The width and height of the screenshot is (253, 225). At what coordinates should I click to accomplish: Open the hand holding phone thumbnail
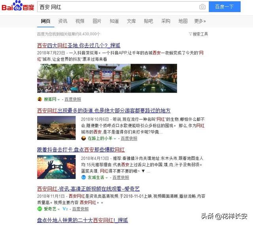56,167
